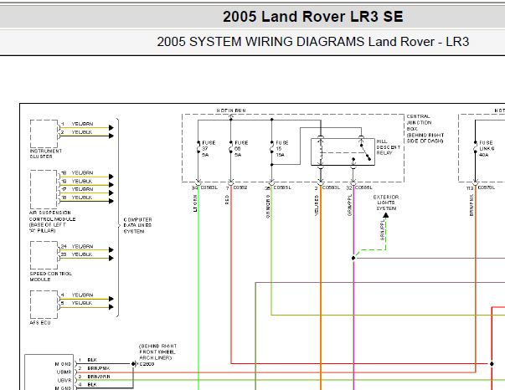Select the "FUSE LINK 9 40A" label
This screenshot has height=390, width=505.
coord(487,149)
